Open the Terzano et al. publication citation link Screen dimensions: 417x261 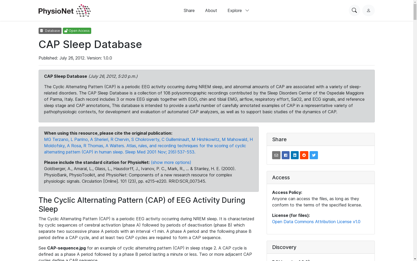tap(148, 146)
